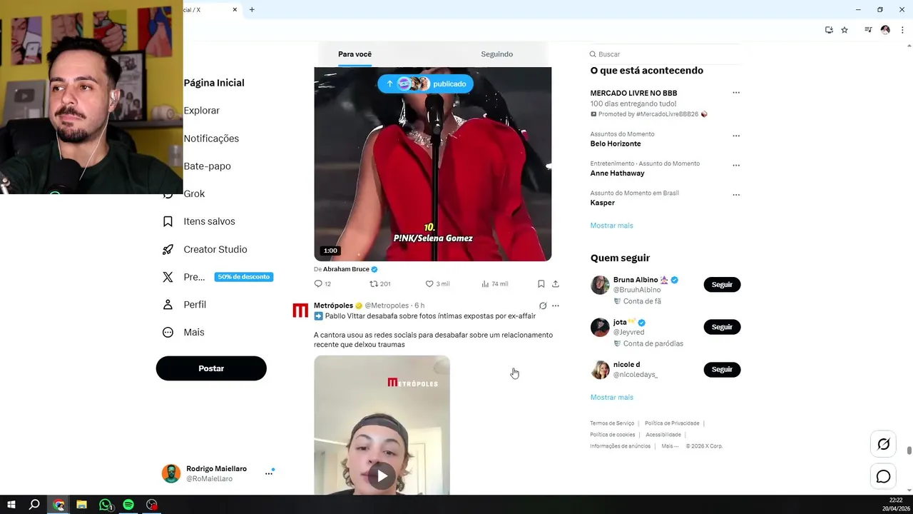Image resolution: width=913 pixels, height=514 pixels.
Task: Open Creator Studio rocket icon
Action: tap(168, 249)
